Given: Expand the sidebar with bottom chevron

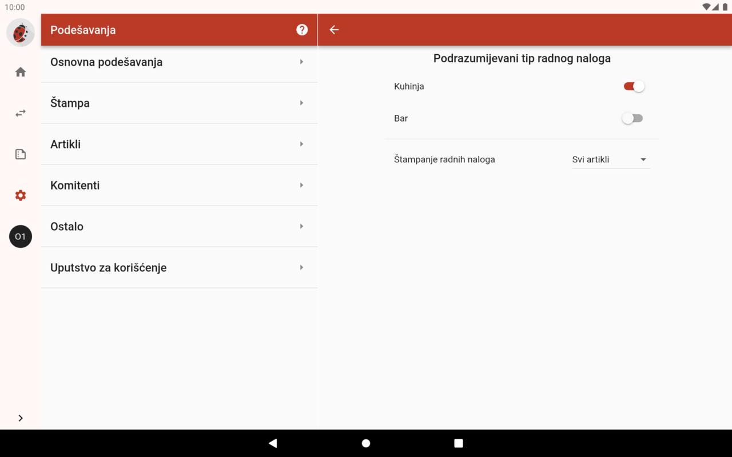Looking at the screenshot, I should (21, 418).
